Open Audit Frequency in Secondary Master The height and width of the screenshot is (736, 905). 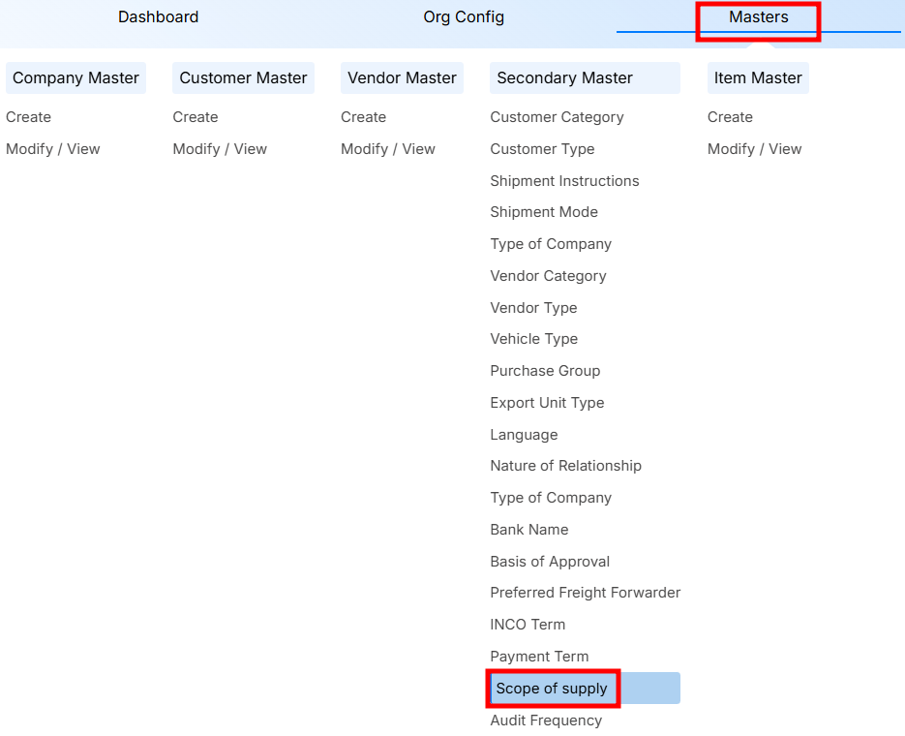pos(546,721)
